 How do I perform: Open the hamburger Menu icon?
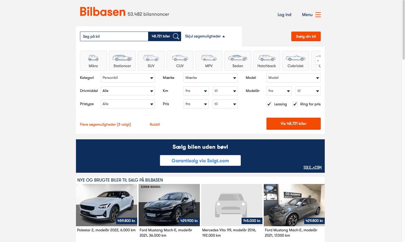318,15
